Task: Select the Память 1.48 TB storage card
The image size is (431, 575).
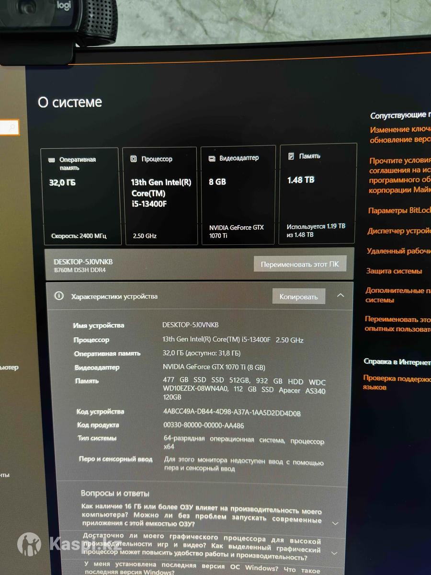Action: pos(318,193)
